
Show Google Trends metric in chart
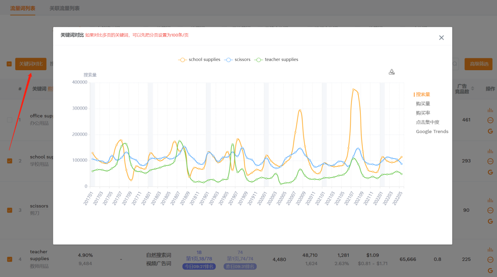(432, 132)
